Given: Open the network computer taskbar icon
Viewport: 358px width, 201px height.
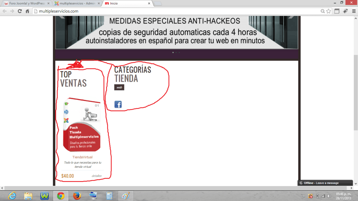Looking at the screenshot, I should pyautogui.click(x=93, y=196).
